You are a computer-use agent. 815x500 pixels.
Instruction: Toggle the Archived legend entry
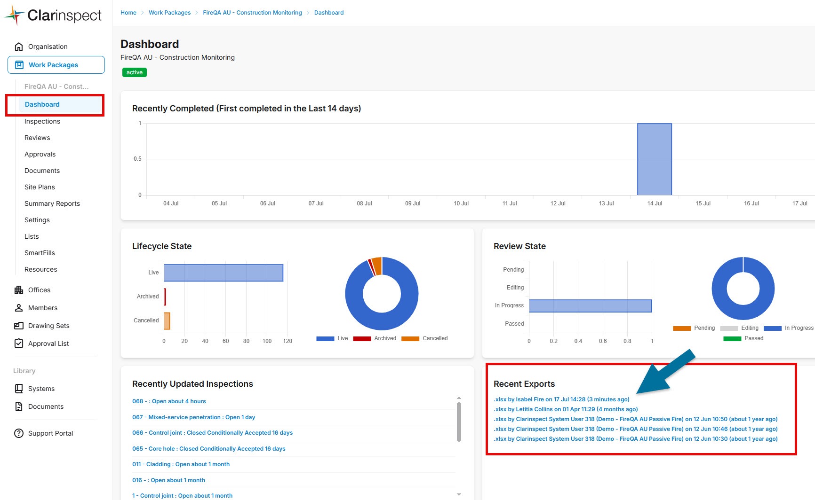click(375, 338)
